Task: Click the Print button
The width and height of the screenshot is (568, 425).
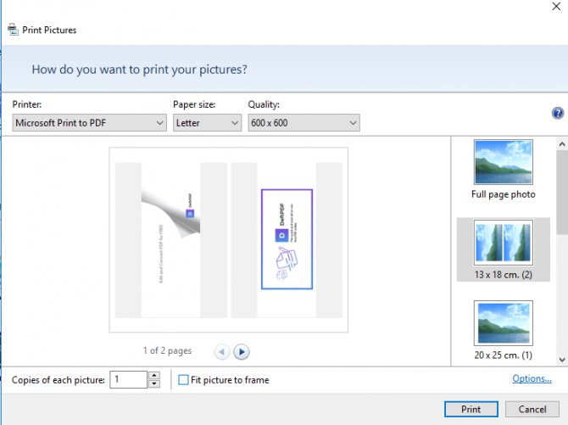Action: click(x=471, y=410)
